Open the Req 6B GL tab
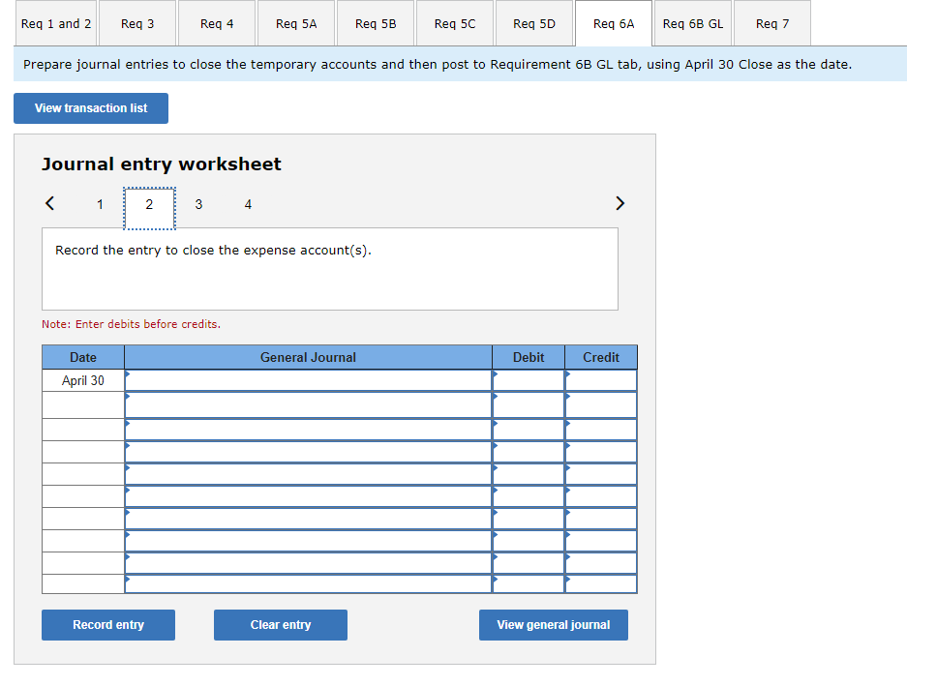 [x=693, y=24]
